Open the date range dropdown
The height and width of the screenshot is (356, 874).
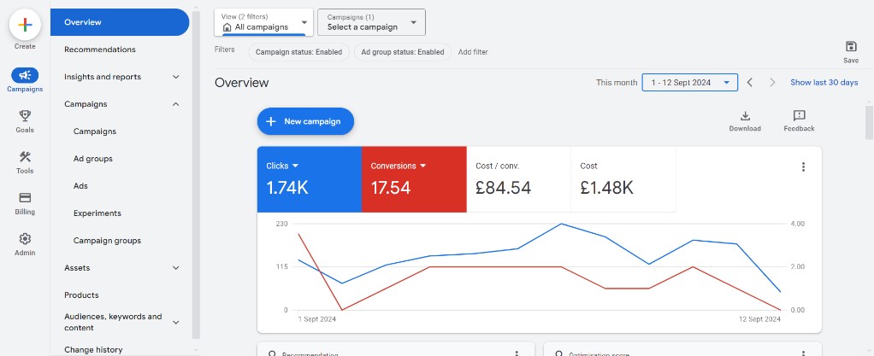689,83
